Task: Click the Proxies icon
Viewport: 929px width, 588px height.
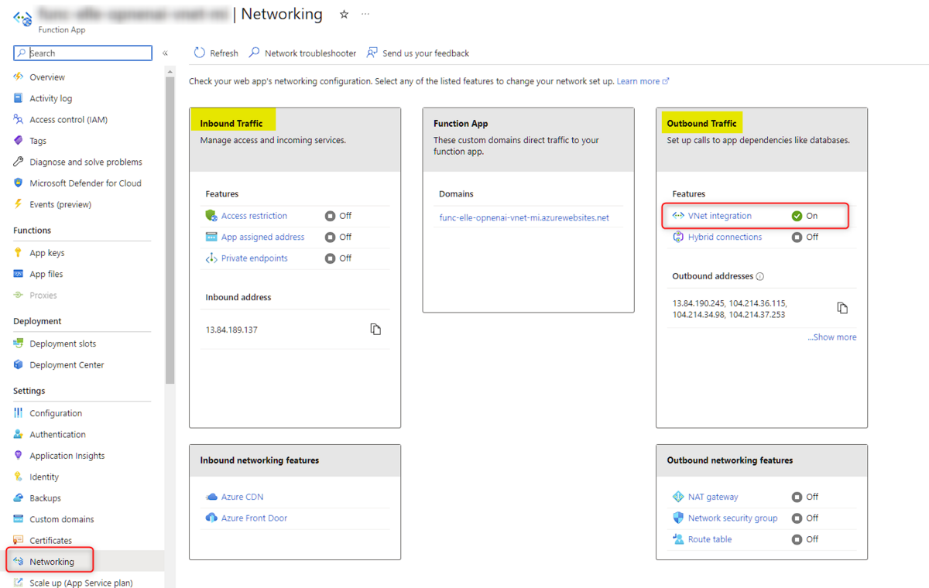Action: [19, 295]
